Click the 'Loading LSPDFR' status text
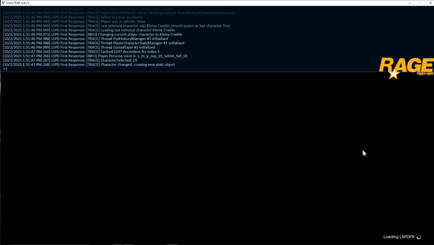 398,237
